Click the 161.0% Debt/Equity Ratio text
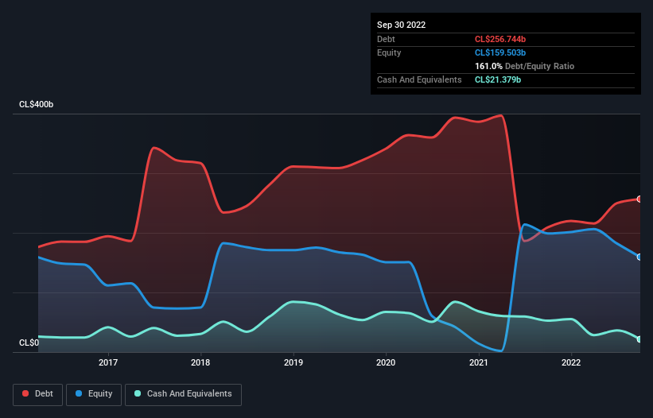Screen dimensions: 653x418 (524, 66)
